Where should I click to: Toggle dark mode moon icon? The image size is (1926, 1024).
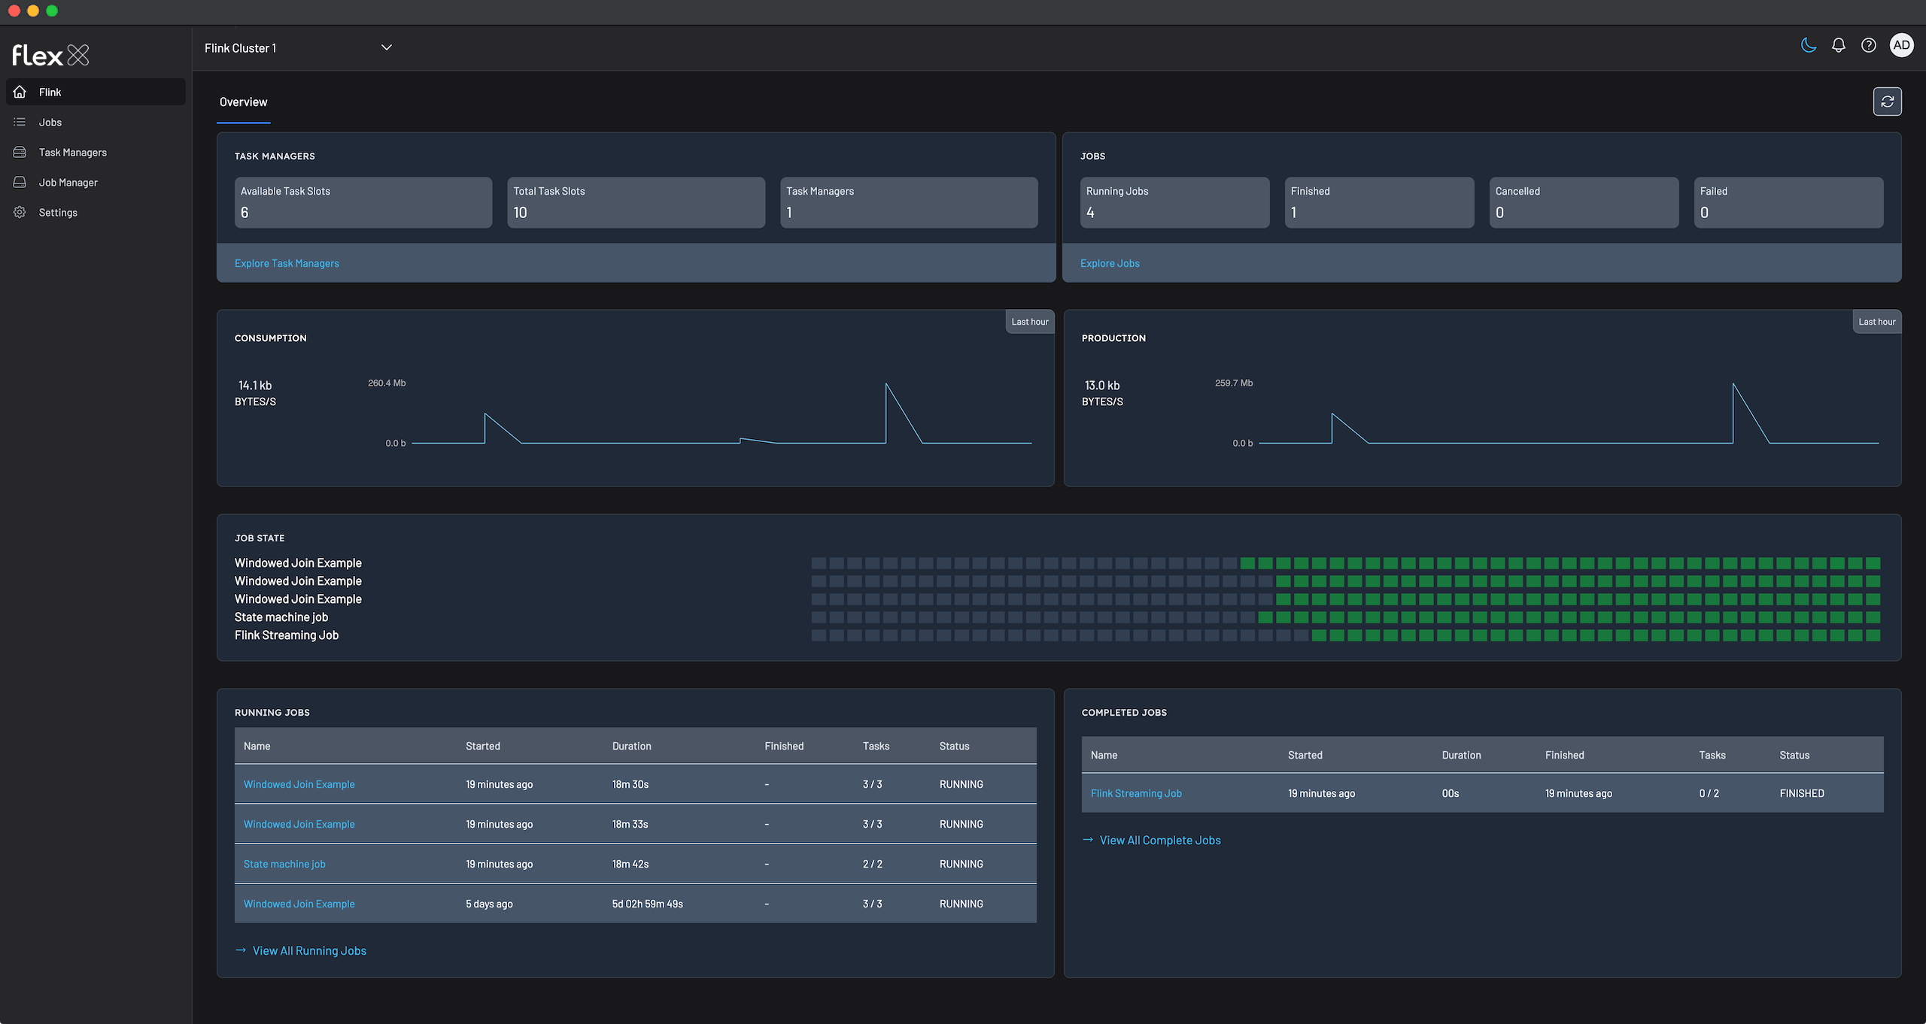1809,45
